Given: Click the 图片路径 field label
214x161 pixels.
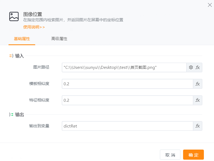Looking at the screenshot, I should (41, 67).
